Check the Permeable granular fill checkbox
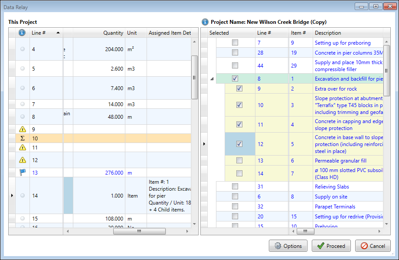Image resolution: width=399 pixels, height=260 pixels. point(239,160)
